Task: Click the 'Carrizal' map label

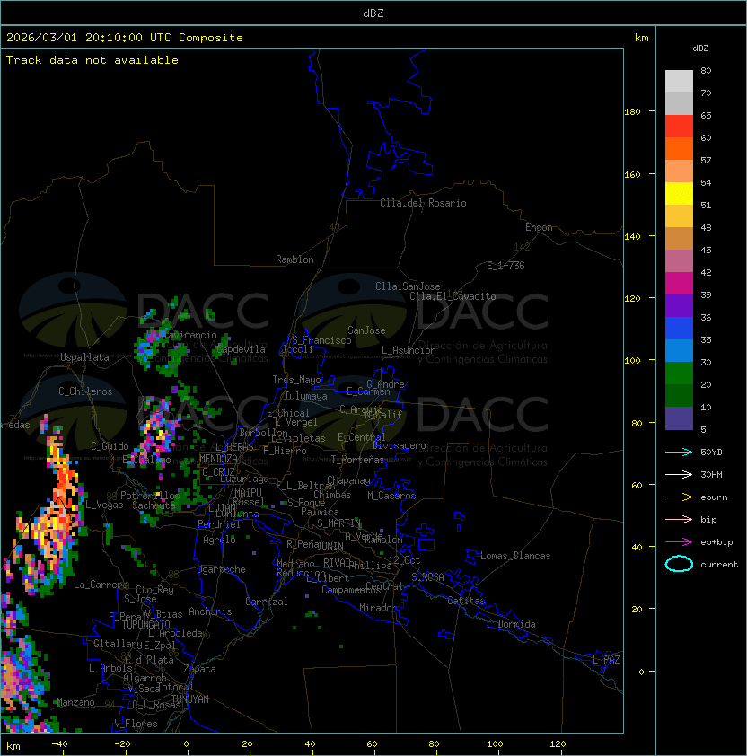Action: coord(267,602)
